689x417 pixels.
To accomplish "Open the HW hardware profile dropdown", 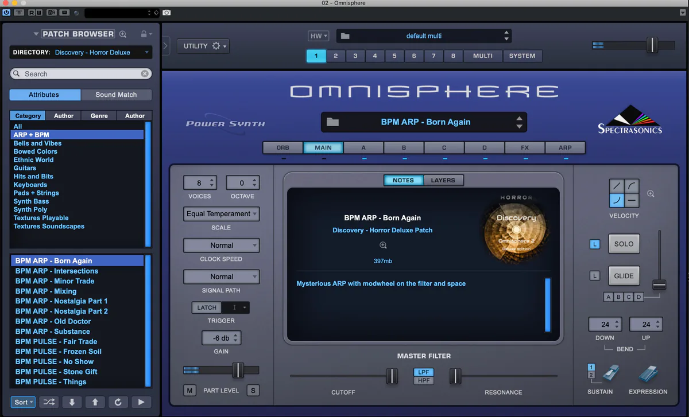I will (318, 36).
